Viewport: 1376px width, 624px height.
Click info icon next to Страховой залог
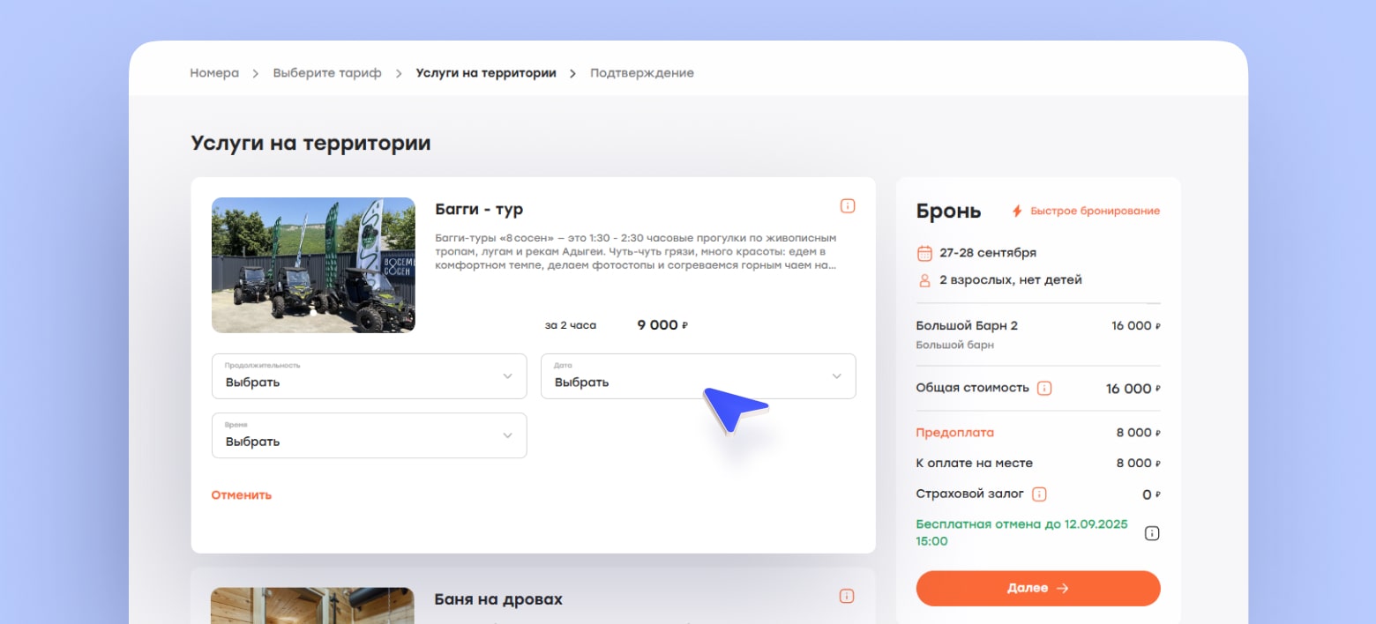[1039, 494]
